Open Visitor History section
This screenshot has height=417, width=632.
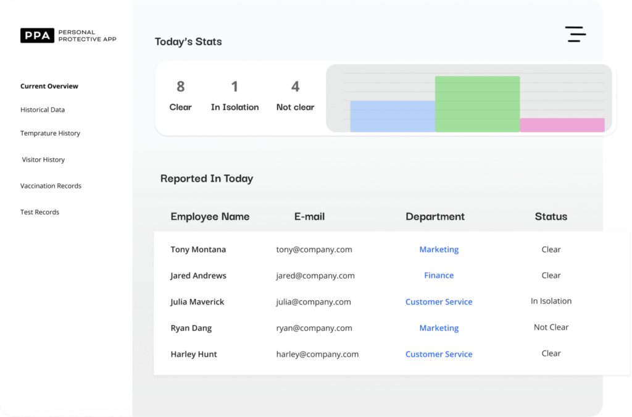(43, 160)
